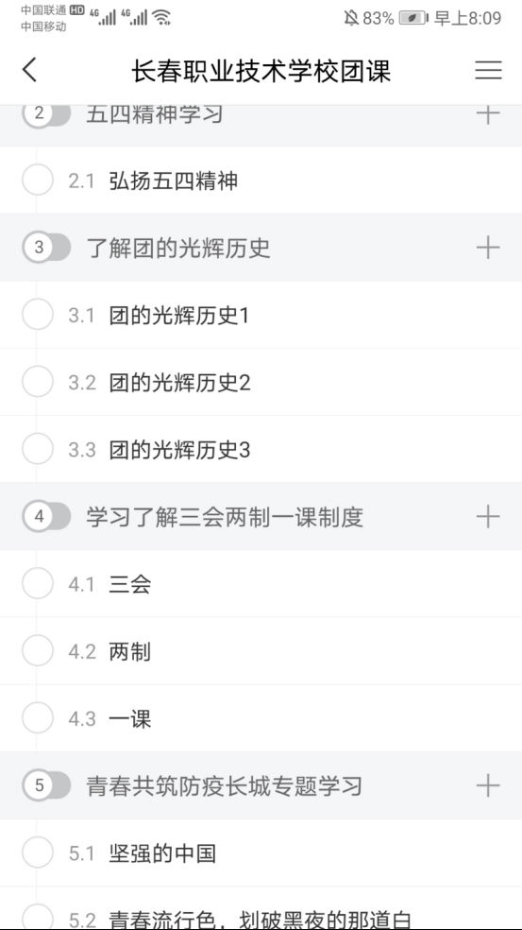Collapse chapter 4 using its numbered toggle
Screen dimensions: 522x930
(x=46, y=517)
